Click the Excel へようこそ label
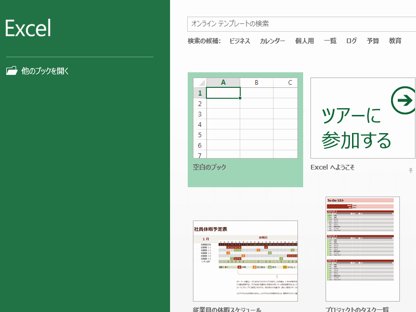This screenshot has width=416, height=312. pyautogui.click(x=332, y=167)
